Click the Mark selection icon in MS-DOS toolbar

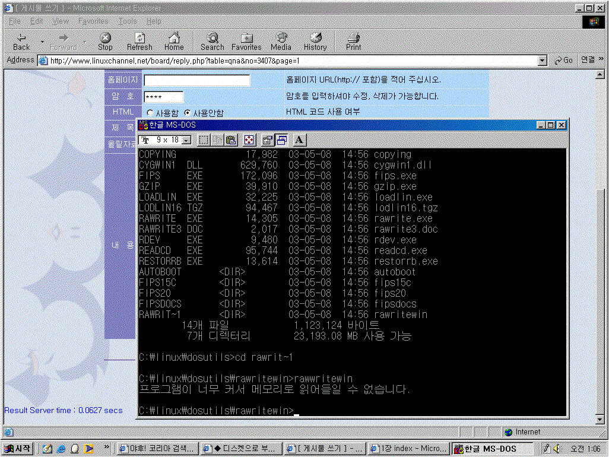204,140
